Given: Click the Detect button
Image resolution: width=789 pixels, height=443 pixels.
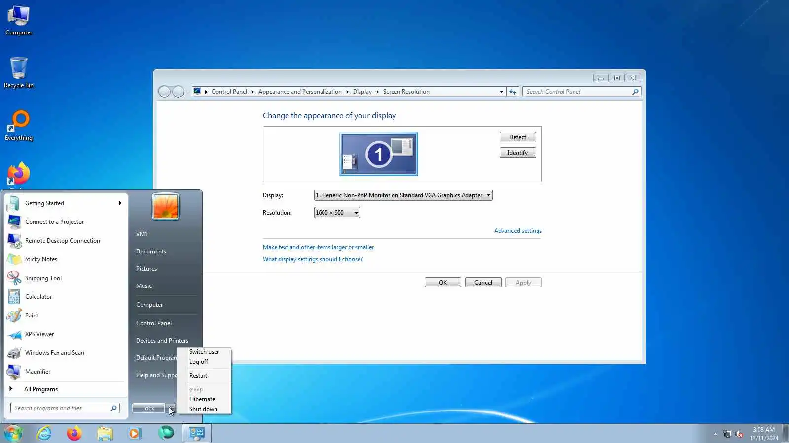Looking at the screenshot, I should (x=518, y=137).
